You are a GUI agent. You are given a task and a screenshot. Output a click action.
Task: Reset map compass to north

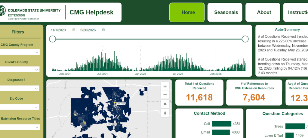pos(165,113)
